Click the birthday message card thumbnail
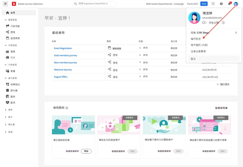This screenshot has width=243, height=167. click(119, 125)
